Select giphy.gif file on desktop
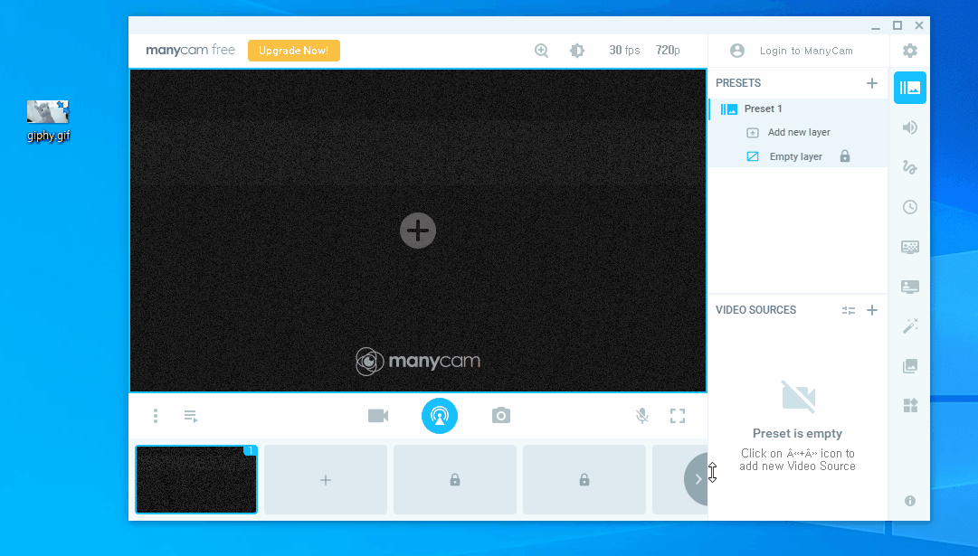The image size is (978, 556). tap(48, 121)
